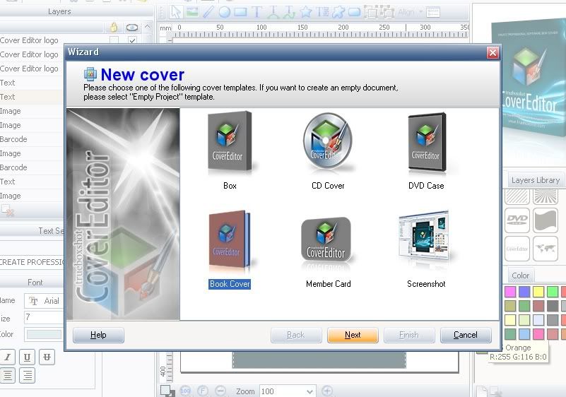The image size is (566, 397).
Task: Select the insert image tool in toolbar
Action: coord(192,12)
